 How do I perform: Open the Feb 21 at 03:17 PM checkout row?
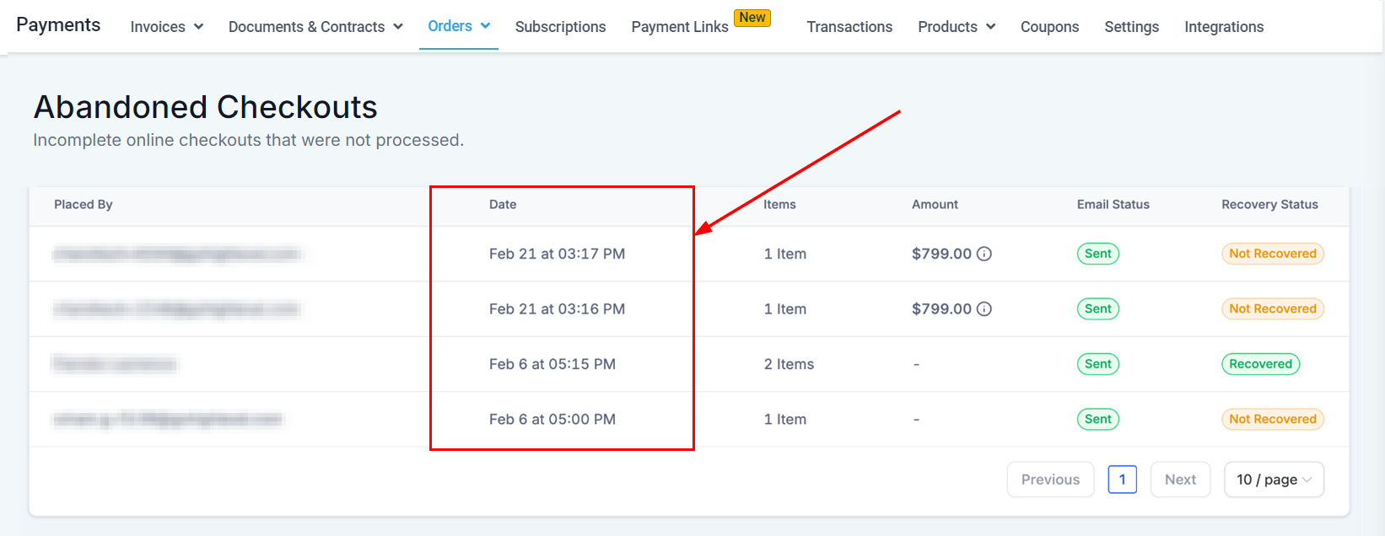click(x=557, y=254)
